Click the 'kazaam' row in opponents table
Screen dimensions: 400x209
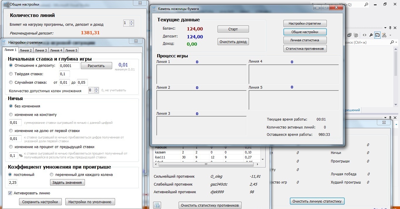click(x=206, y=152)
